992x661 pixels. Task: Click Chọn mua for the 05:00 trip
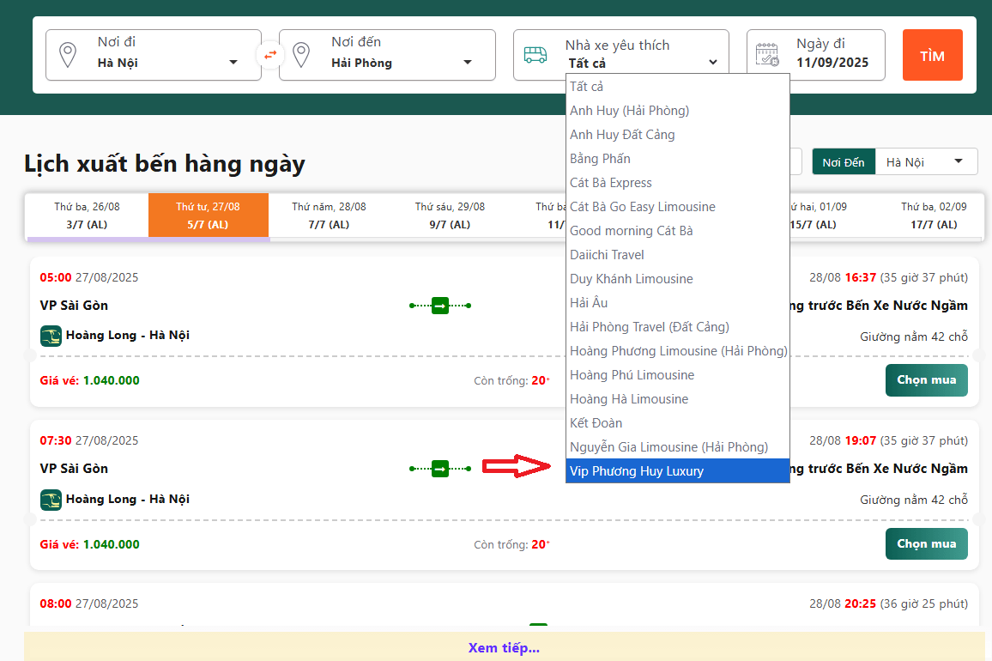(x=926, y=380)
